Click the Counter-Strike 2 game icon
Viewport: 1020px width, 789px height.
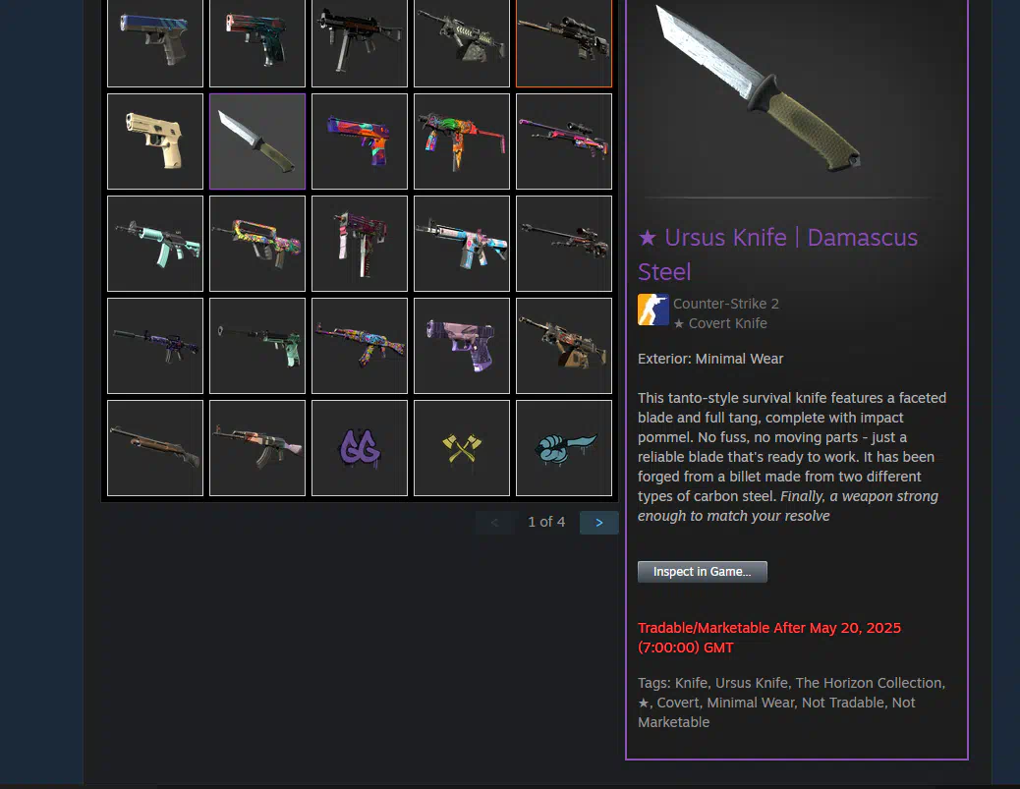[x=653, y=310]
